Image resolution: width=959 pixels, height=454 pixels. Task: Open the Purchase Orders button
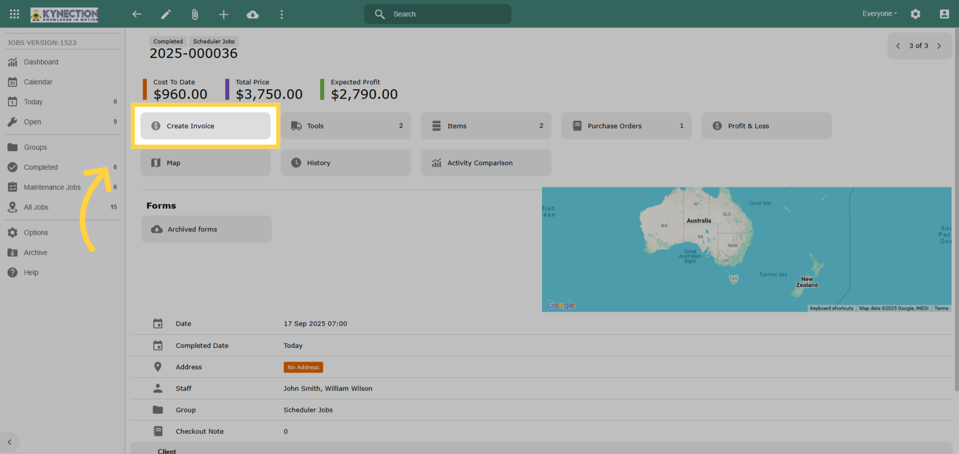[626, 126]
